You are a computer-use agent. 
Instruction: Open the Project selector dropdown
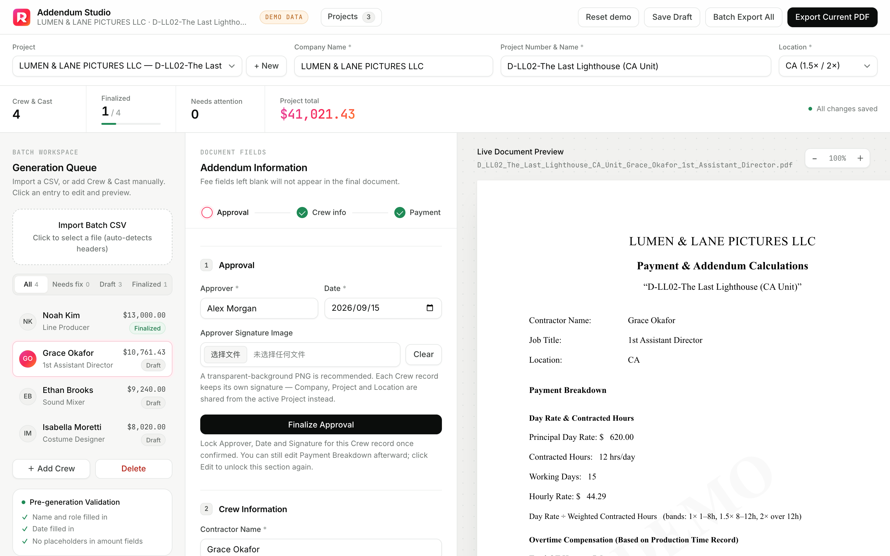pyautogui.click(x=127, y=66)
